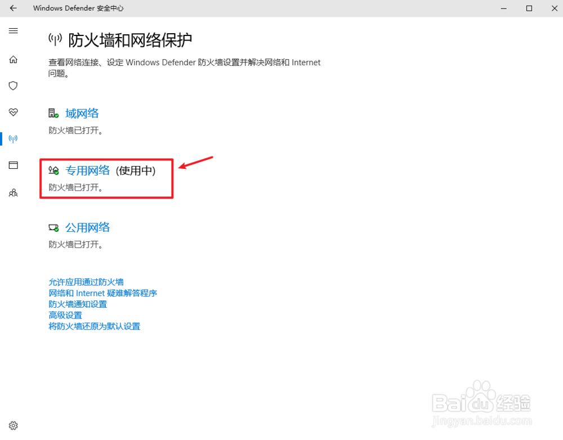Screen dimensions: 563x440
Task: Open virus & threat protection shield icon
Action: (x=14, y=86)
